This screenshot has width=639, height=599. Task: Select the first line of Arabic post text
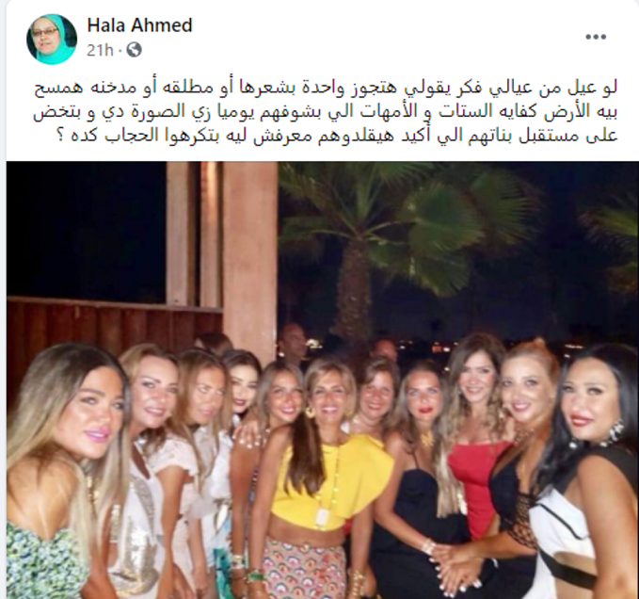coord(326,88)
